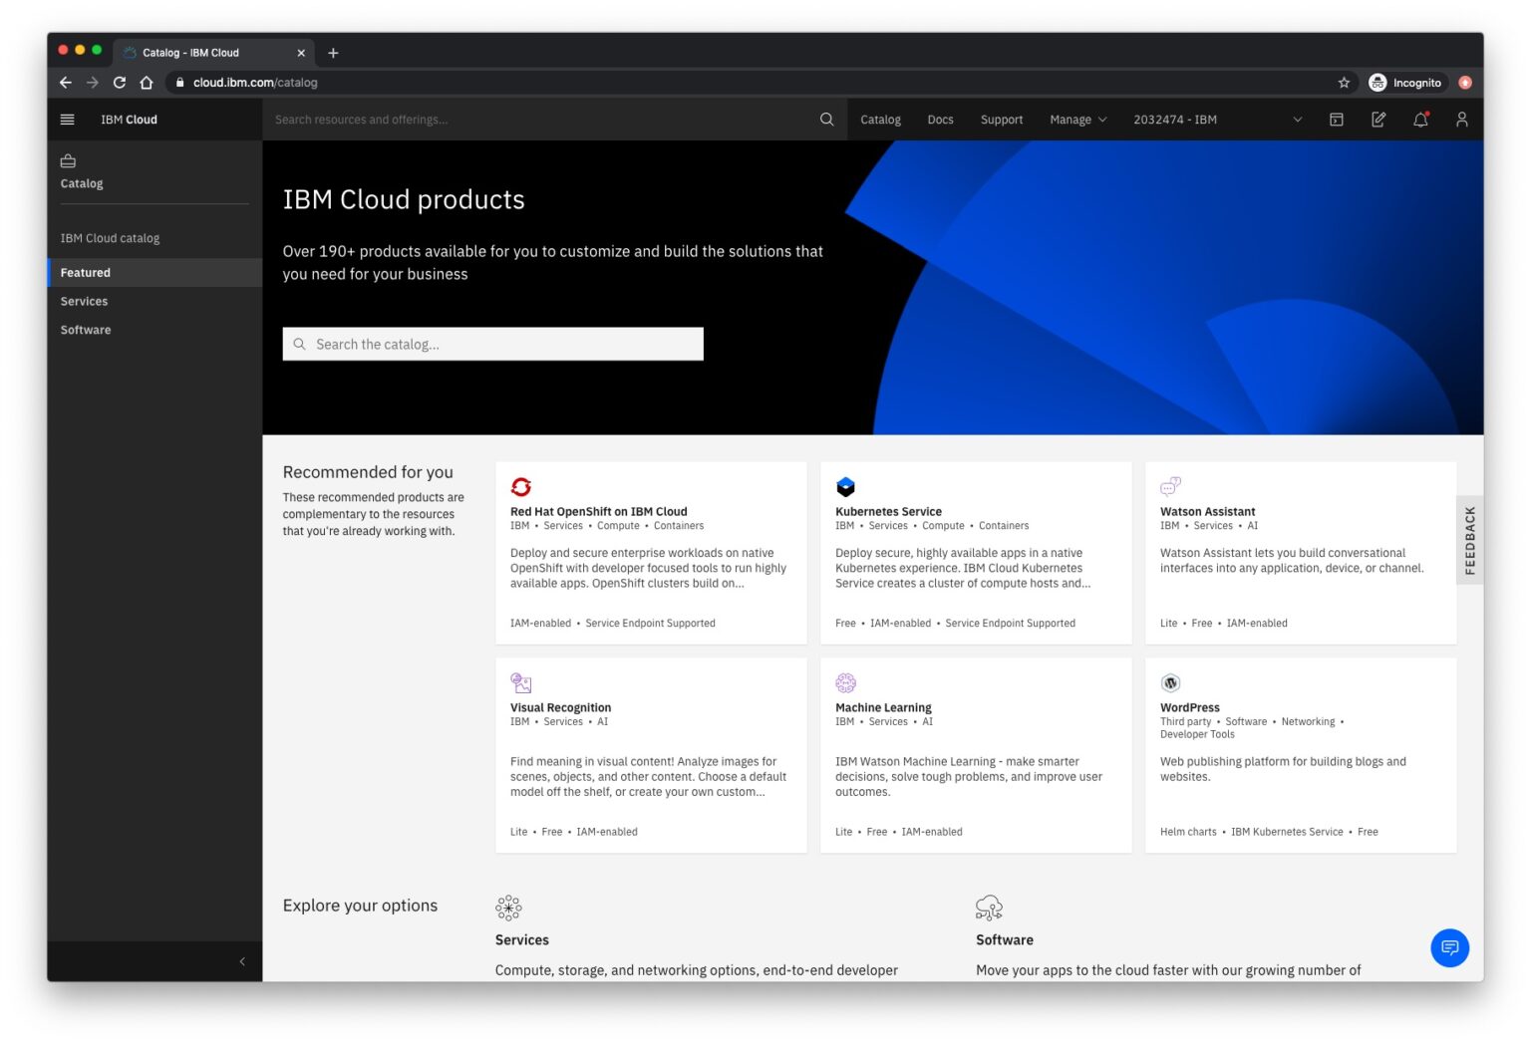The width and height of the screenshot is (1531, 1044).
Task: Open Watson Assistant card title
Action: click(1207, 511)
